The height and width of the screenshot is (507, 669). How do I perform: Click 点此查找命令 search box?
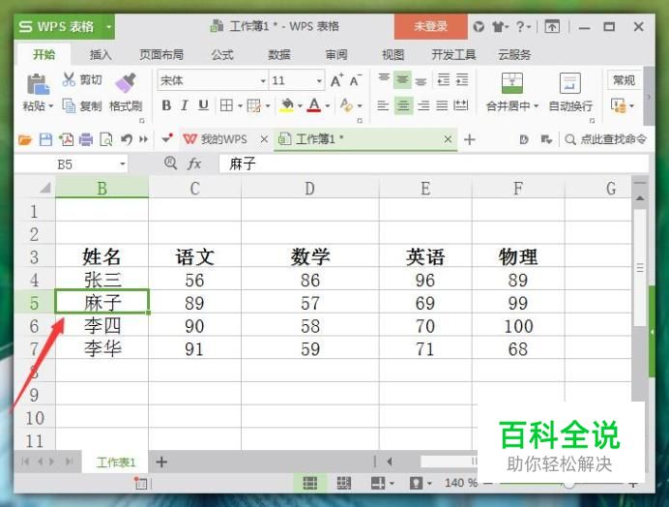click(x=606, y=139)
